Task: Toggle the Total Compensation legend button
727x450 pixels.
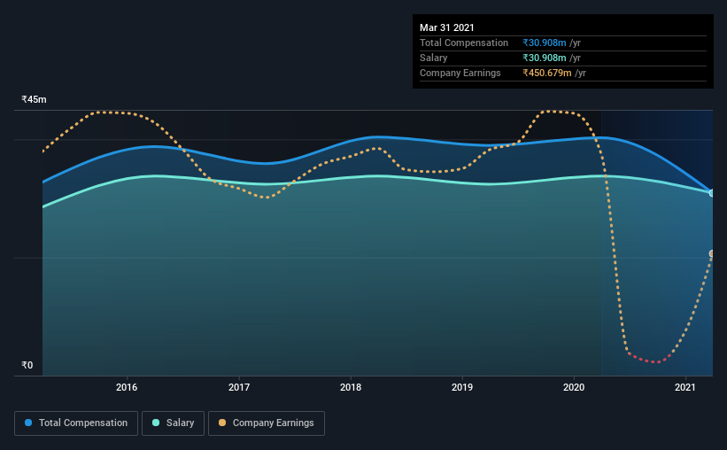Action: (76, 423)
